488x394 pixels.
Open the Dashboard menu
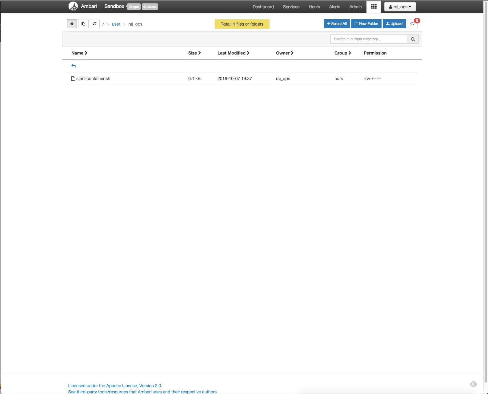[263, 7]
